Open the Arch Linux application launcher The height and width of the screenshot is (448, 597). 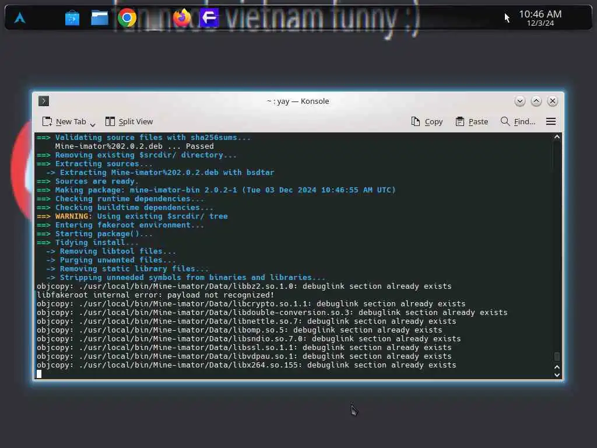(x=20, y=18)
